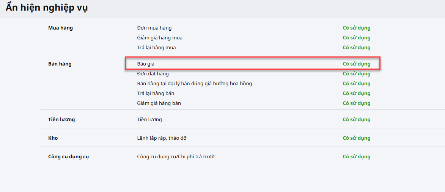Switch usage status for Đơn đặt hàng
445x192 pixels.
[x=356, y=74]
